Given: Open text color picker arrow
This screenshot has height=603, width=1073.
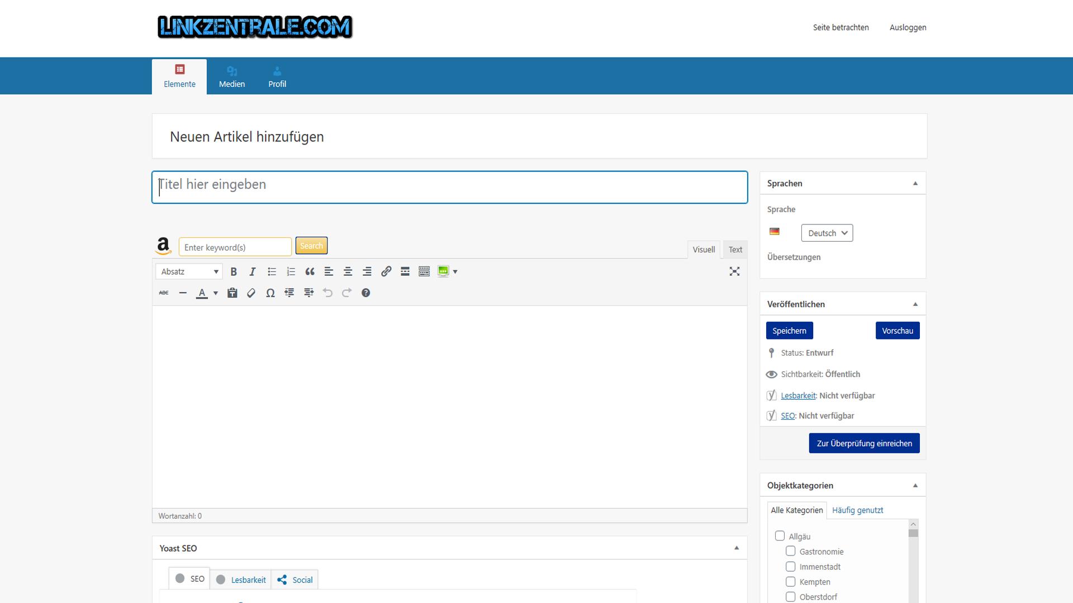Looking at the screenshot, I should pyautogui.click(x=216, y=293).
